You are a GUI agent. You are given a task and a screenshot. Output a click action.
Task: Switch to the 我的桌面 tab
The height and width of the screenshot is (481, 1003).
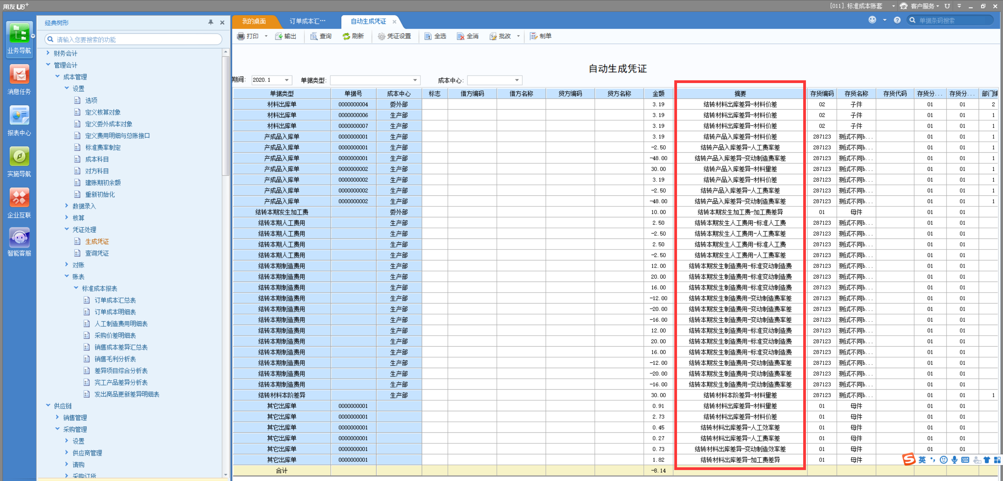[x=254, y=22]
